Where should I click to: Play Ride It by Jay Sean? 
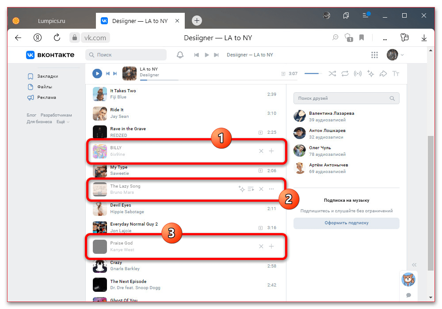(185, 113)
